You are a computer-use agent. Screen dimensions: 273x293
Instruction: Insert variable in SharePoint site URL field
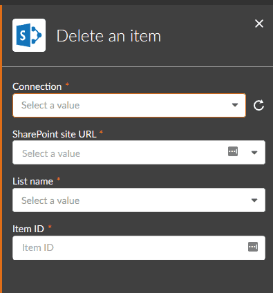pyautogui.click(x=233, y=151)
